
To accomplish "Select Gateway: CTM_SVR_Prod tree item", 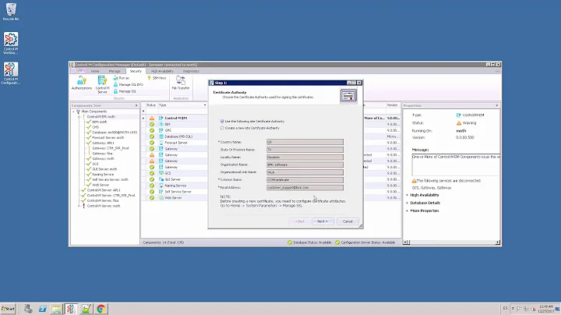I will coord(110,148).
